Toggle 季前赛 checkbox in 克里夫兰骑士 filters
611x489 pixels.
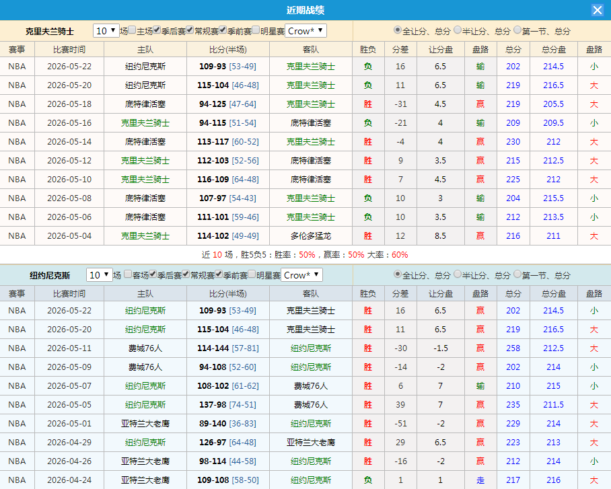(x=223, y=30)
